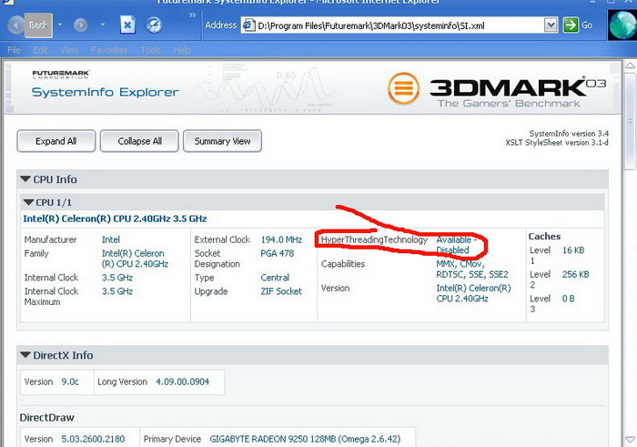637x447 pixels.
Task: Open the Favorites menu
Action: tap(109, 50)
